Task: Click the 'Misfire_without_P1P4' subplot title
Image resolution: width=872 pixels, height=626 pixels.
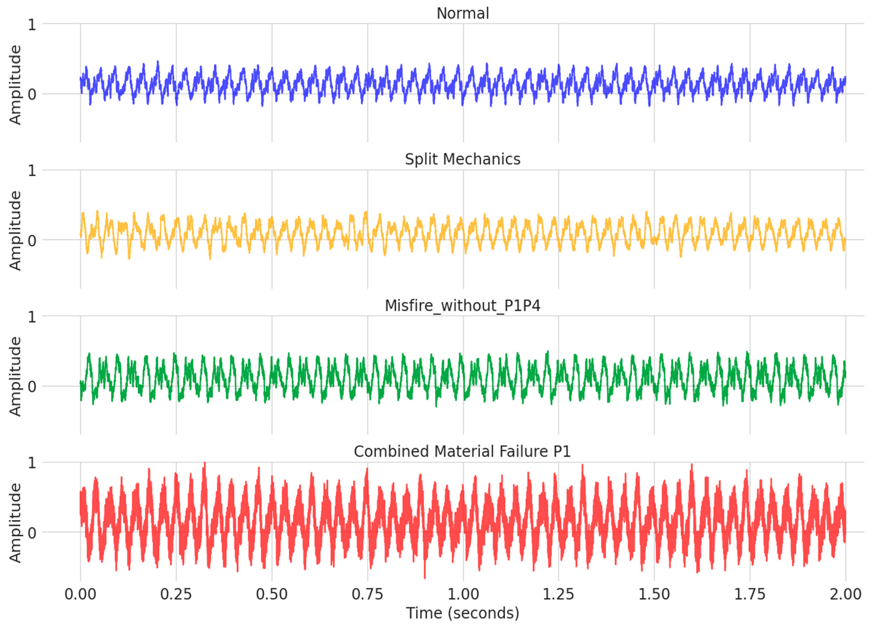Action: [463, 305]
